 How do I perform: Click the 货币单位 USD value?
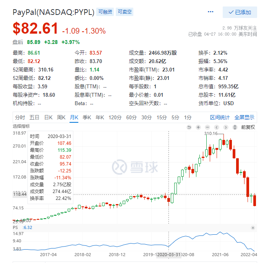tap(228, 103)
